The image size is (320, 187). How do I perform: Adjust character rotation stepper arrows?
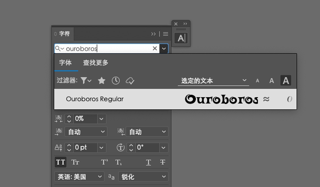(131, 147)
